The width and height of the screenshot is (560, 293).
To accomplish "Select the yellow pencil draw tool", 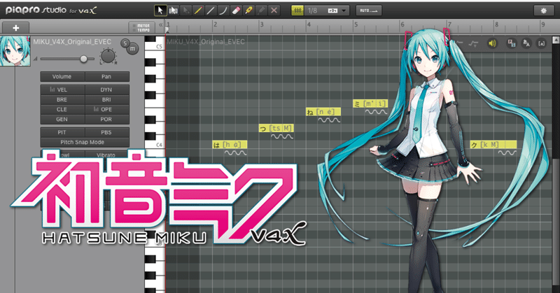I will (198, 10).
